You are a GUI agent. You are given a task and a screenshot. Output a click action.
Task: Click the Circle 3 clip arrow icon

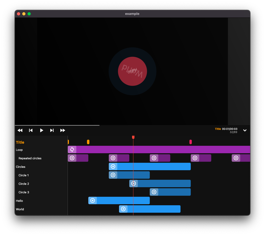click(x=154, y=192)
